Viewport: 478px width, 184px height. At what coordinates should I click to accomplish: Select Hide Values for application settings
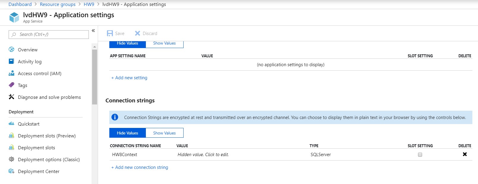click(127, 43)
